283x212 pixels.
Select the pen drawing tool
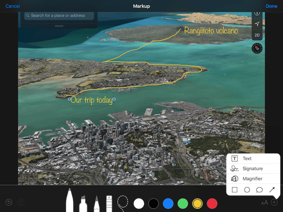tap(70, 200)
